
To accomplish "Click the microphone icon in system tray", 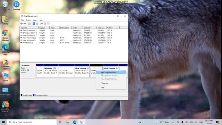I will [x=182, y=122].
